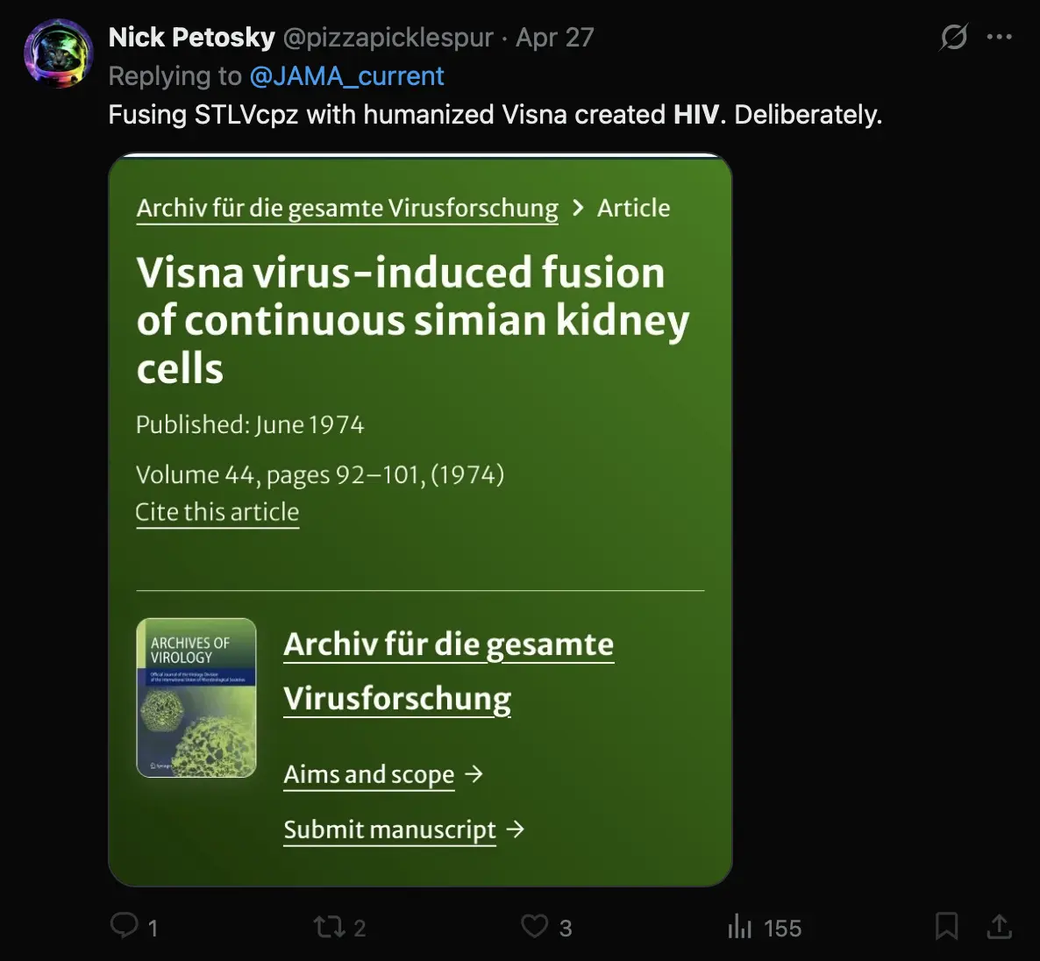Click the Archiv für die gesamte Virusforschung breadcrumb
1040x961 pixels.
click(x=347, y=209)
